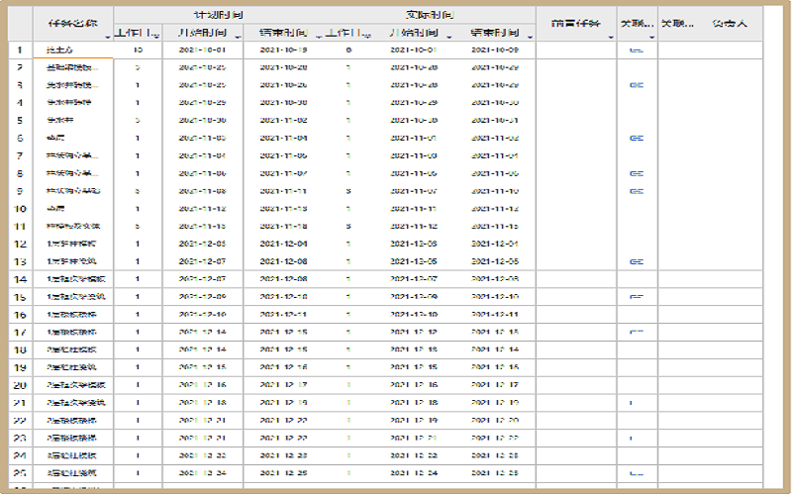Open the linked item icon in row 13
Screen dimensions: 792x495
coord(637,262)
